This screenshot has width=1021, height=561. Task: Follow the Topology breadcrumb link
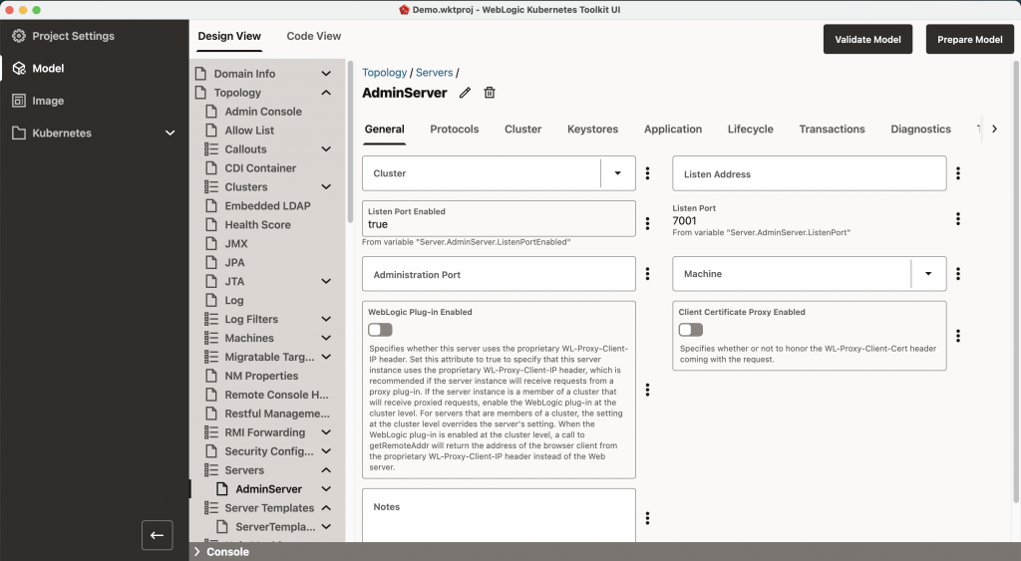(x=384, y=72)
